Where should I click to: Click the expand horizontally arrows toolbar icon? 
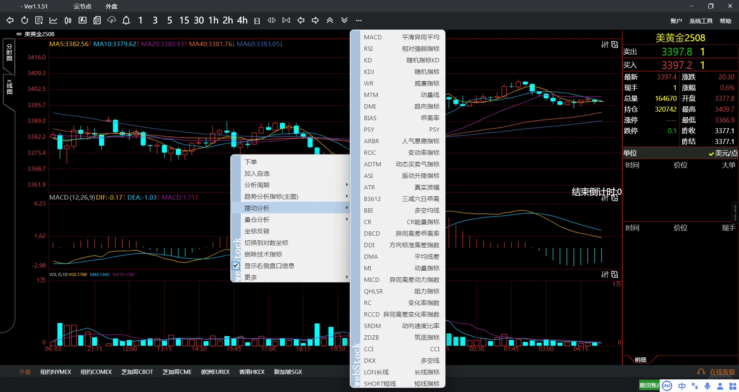(272, 20)
